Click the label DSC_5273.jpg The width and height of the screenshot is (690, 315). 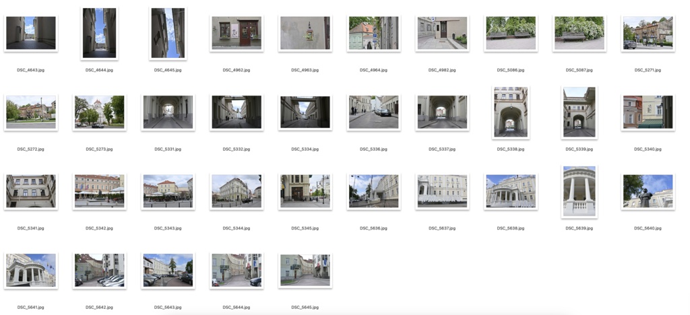point(100,149)
